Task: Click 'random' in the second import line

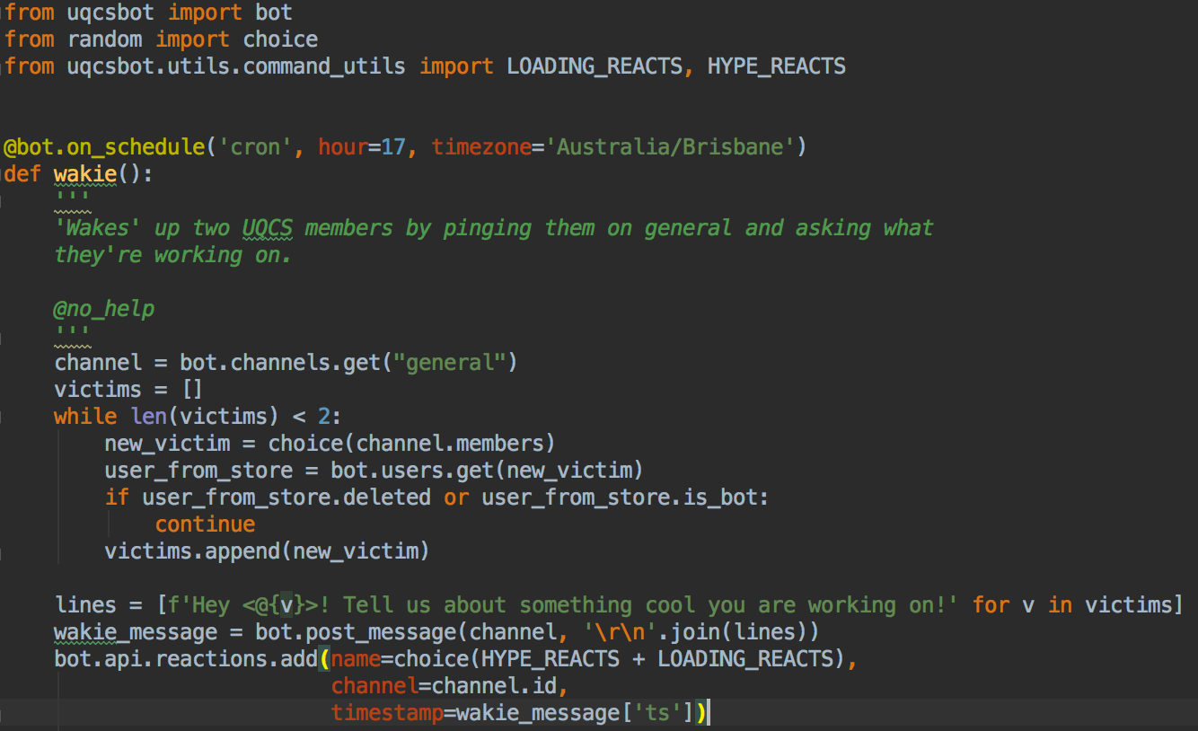Action: tap(105, 40)
